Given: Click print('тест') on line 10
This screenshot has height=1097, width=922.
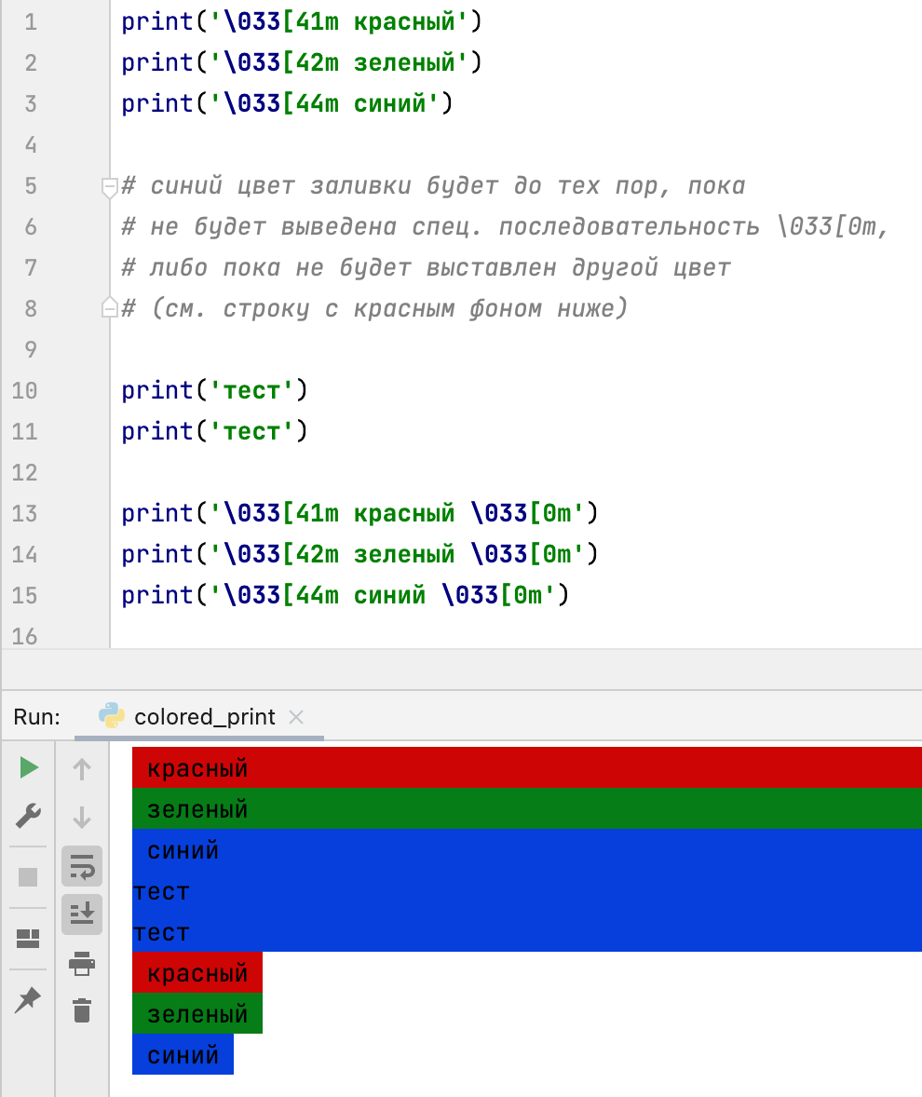Looking at the screenshot, I should (x=214, y=390).
